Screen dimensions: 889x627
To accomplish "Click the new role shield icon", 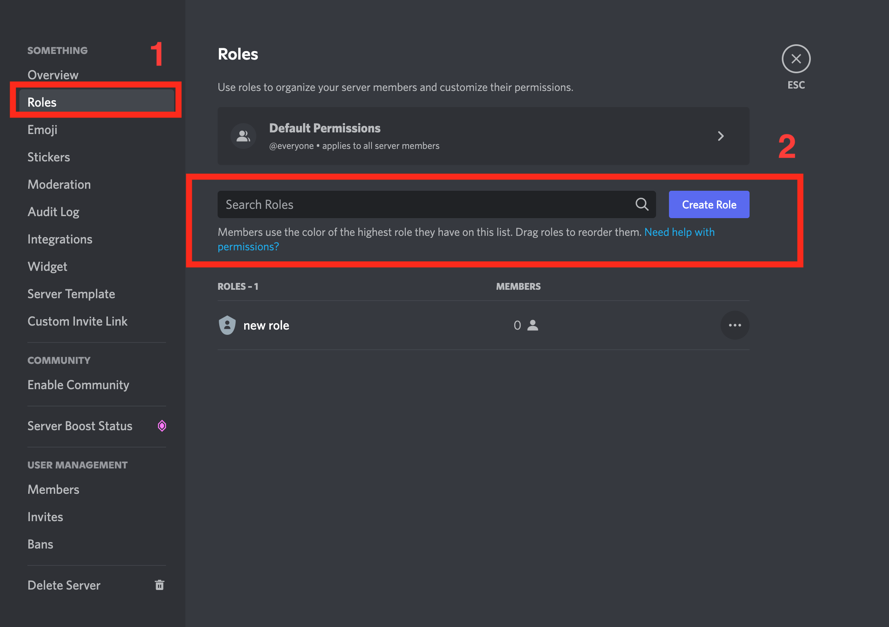I will tap(228, 325).
